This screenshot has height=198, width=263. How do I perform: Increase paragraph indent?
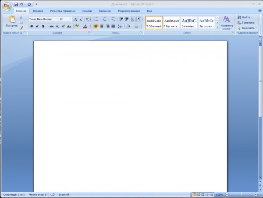point(127,19)
